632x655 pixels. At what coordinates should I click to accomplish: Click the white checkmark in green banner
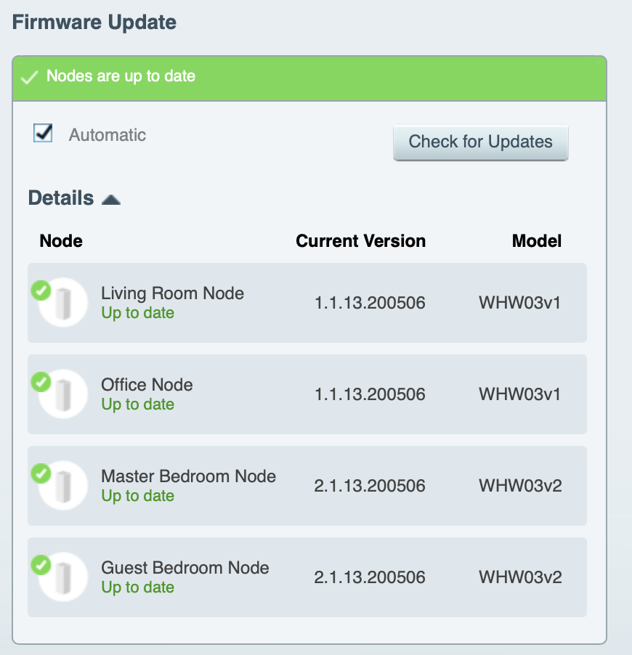[x=30, y=77]
